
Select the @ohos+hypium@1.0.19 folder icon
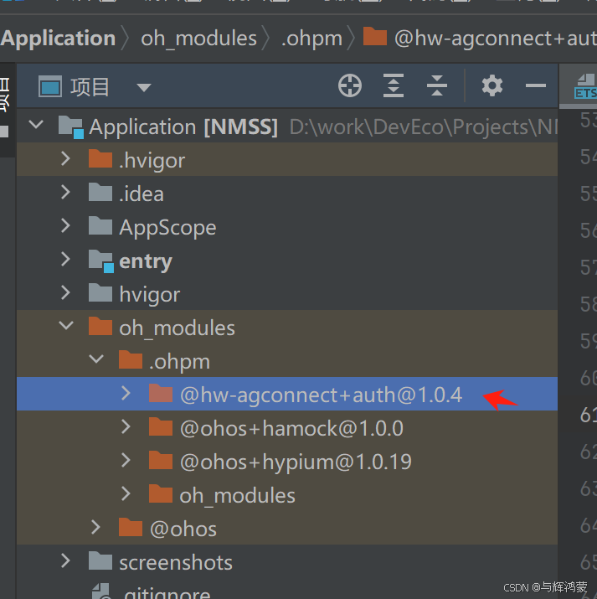point(161,460)
